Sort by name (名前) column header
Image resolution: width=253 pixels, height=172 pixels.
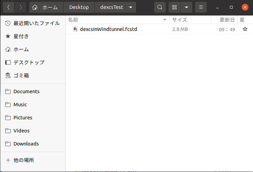(x=73, y=20)
